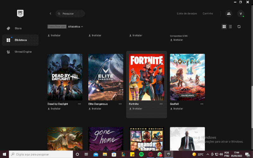Open the weather widget showing 22°C
The height and width of the screenshot is (158, 253).
pyautogui.click(x=198, y=154)
